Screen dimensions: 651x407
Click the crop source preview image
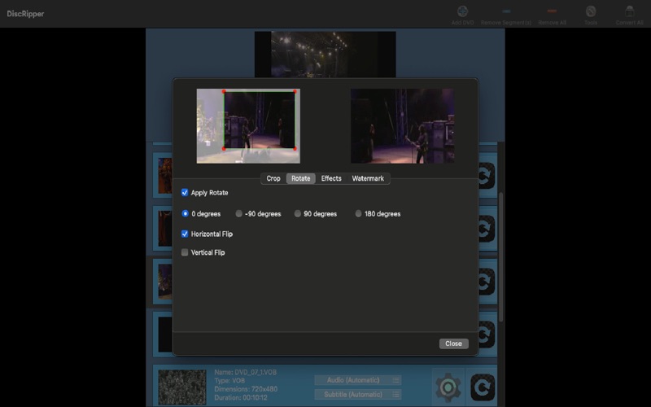[248, 126]
